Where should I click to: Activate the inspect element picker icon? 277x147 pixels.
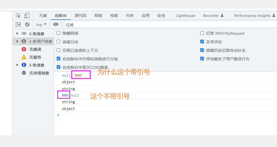coord(18,16)
